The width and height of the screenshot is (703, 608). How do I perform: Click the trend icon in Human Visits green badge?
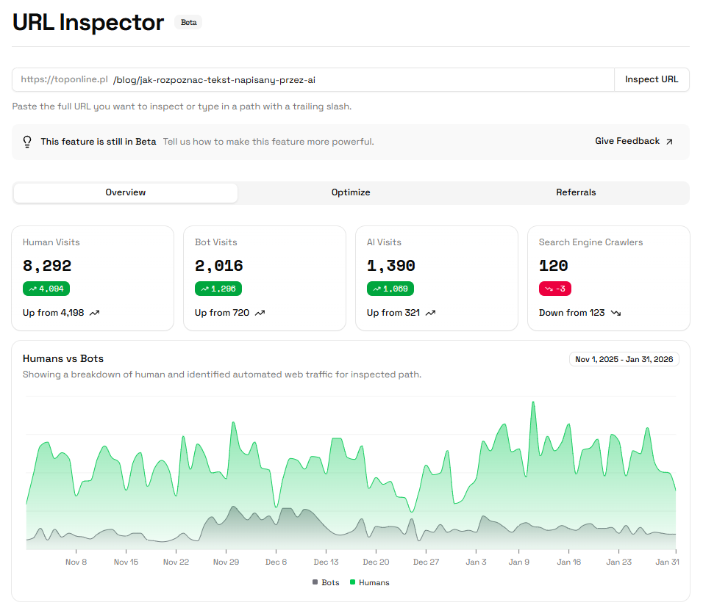[32, 289]
